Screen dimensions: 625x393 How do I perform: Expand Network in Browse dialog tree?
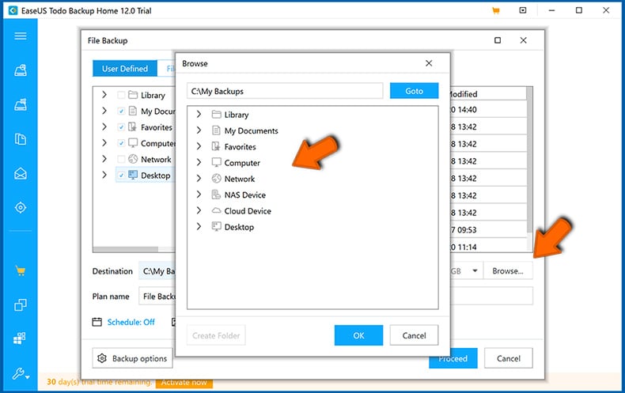pos(199,179)
